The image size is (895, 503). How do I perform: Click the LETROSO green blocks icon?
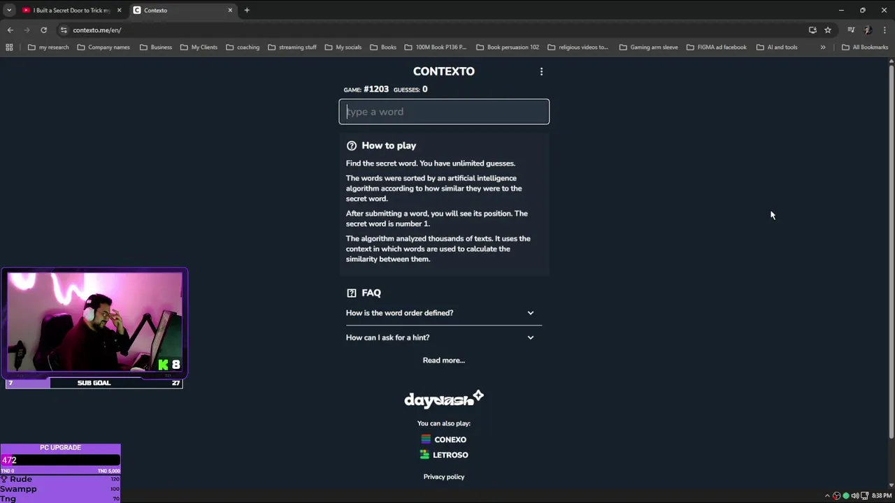coord(424,454)
